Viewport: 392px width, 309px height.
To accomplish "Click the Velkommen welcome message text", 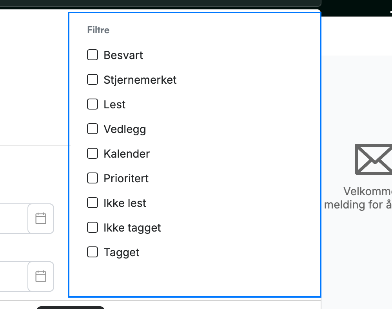I will click(358, 198).
